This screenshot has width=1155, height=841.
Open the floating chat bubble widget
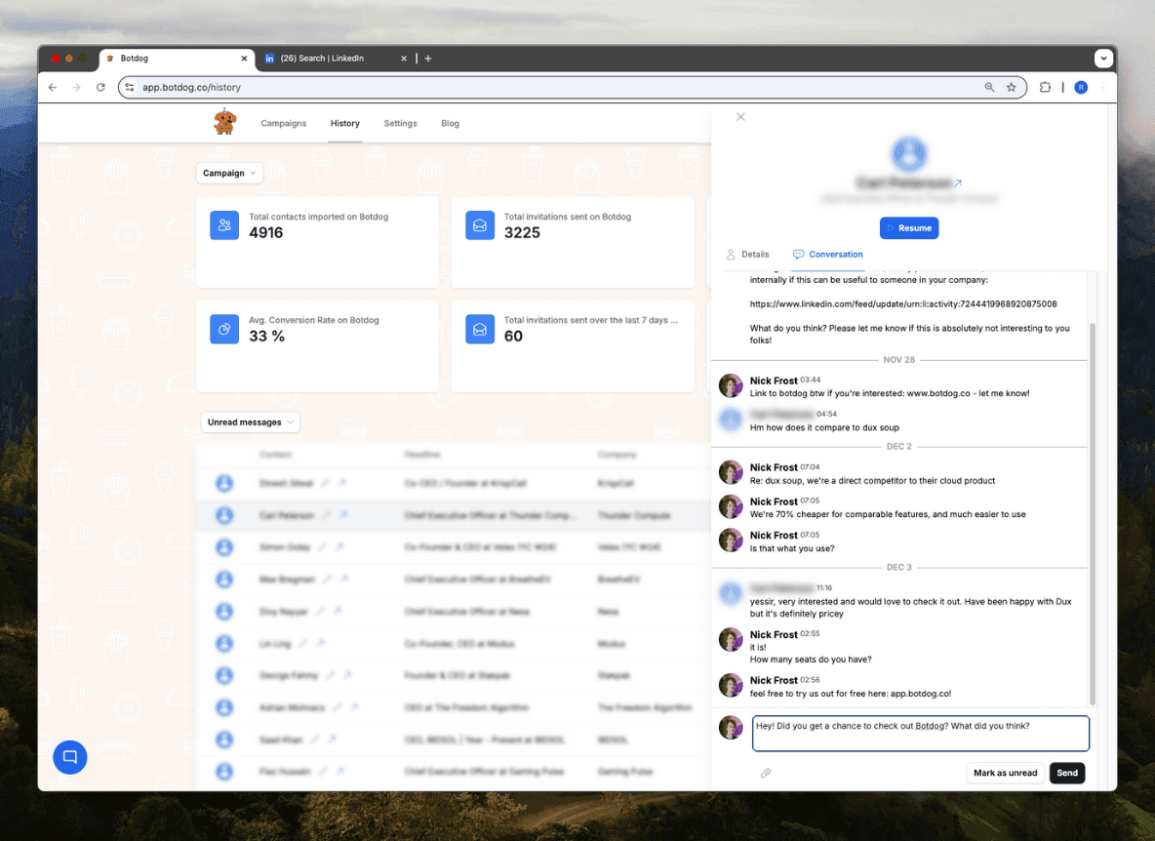point(69,756)
